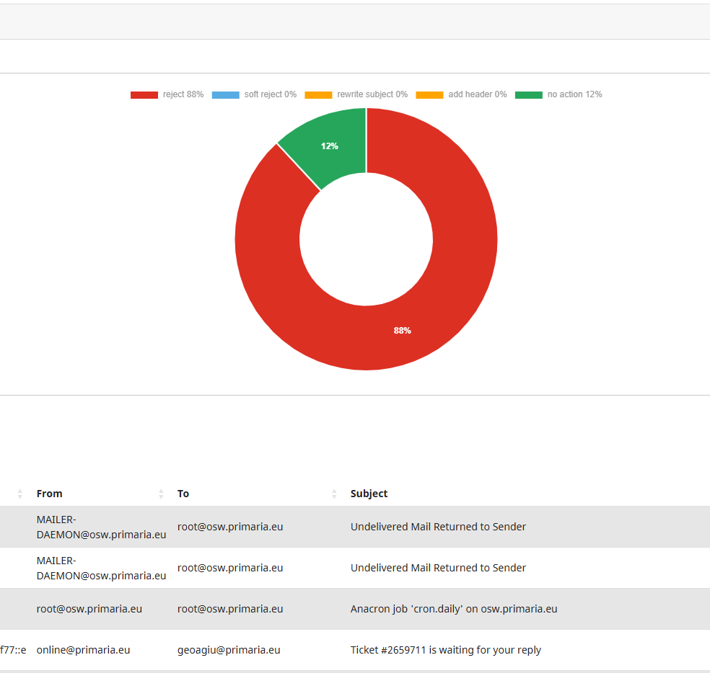Click the sender root@osw.primaria.eu in From column
The width and height of the screenshot is (710, 673).
click(89, 609)
